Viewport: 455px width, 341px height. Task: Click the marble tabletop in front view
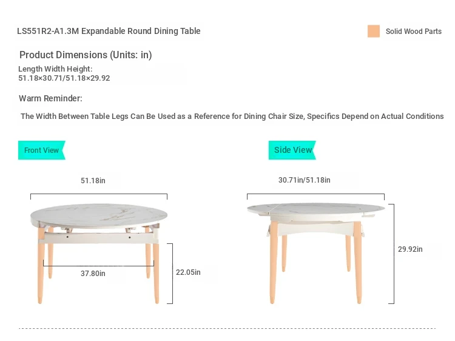99,215
